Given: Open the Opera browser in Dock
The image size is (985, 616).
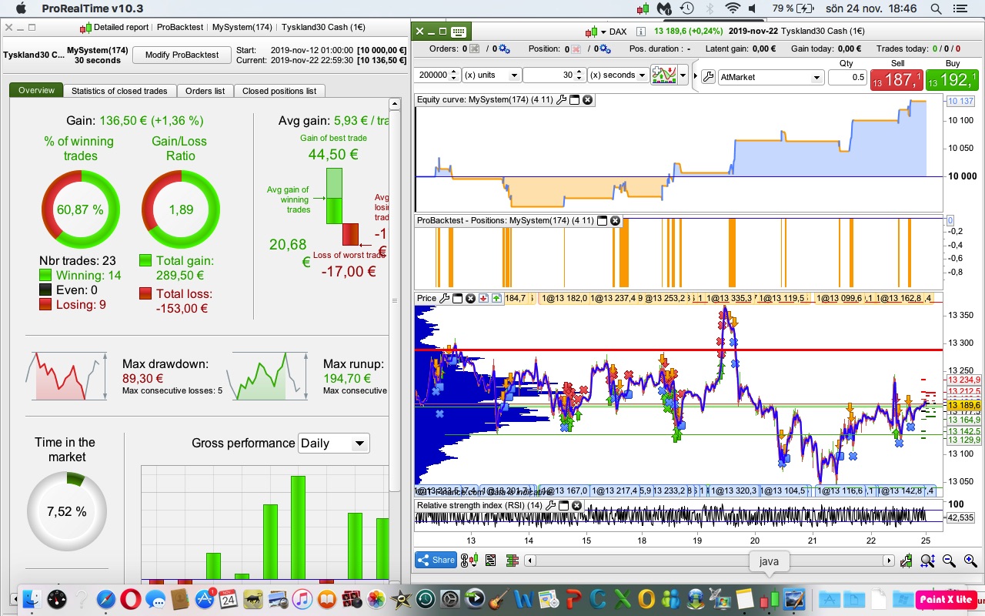Looking at the screenshot, I should coord(131,598).
